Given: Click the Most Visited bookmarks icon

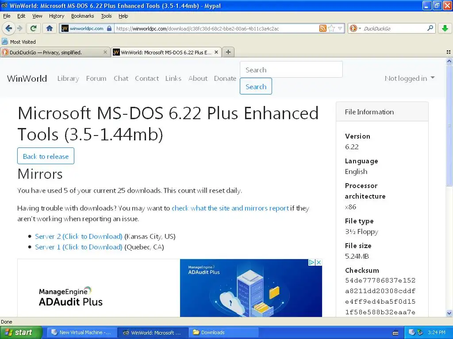Looking at the screenshot, I should [x=4, y=41].
